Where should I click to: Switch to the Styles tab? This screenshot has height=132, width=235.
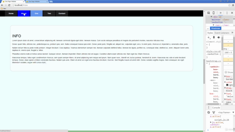(210, 33)
